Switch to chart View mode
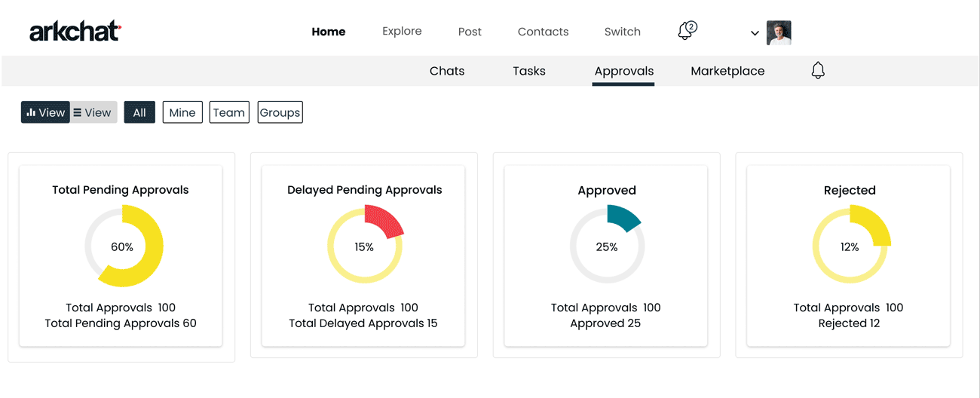The image size is (980, 398). tap(45, 112)
